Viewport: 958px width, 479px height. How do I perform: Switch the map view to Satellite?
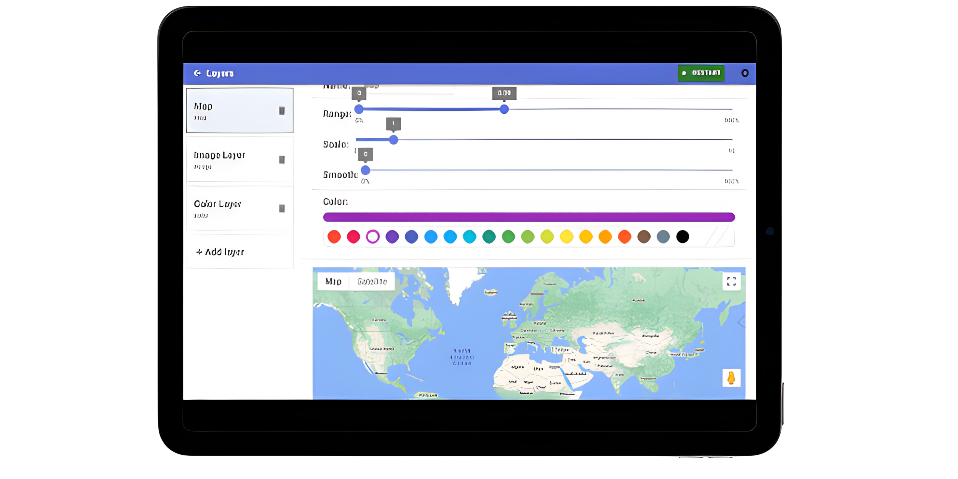(x=372, y=281)
